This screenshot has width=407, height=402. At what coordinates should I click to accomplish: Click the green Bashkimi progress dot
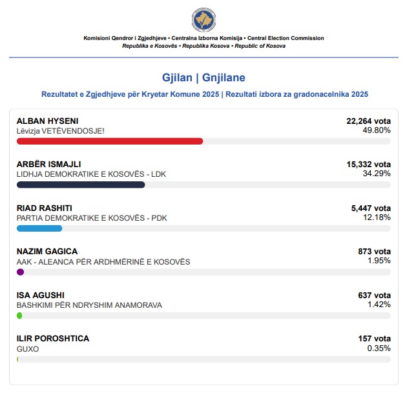pyautogui.click(x=19, y=316)
